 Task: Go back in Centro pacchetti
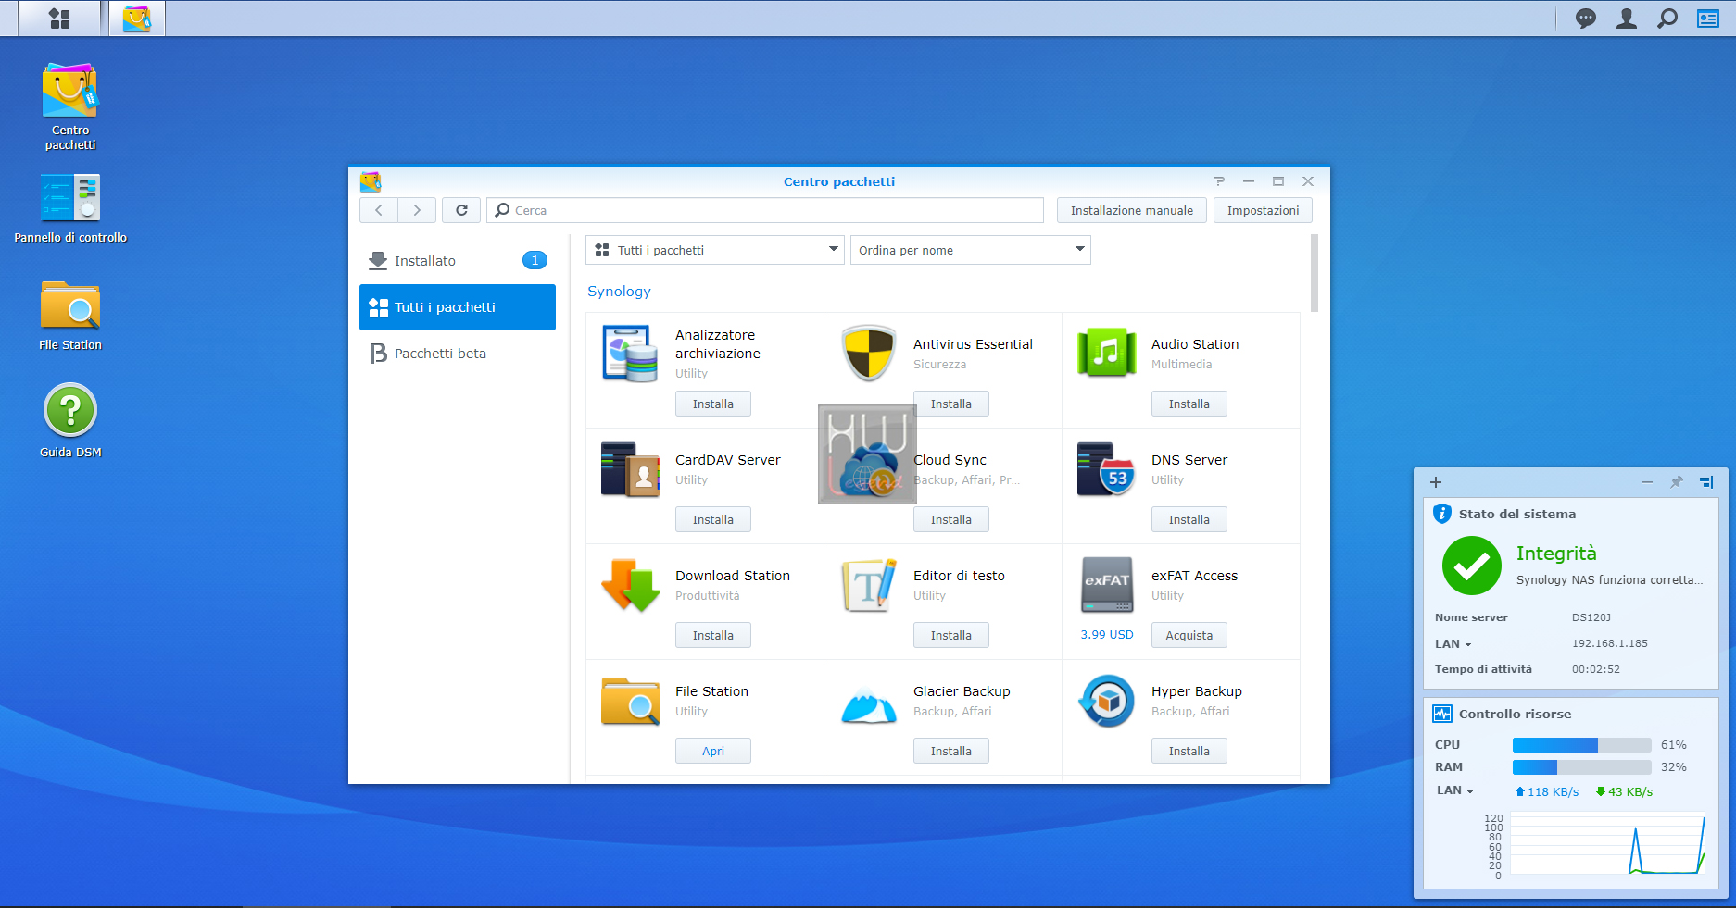coord(379,210)
